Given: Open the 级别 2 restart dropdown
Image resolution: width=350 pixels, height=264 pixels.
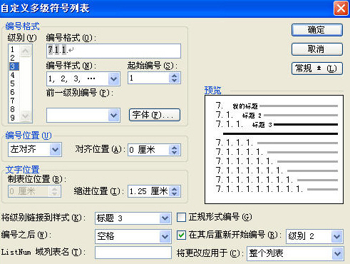Looking at the screenshot, I should click(337, 236).
